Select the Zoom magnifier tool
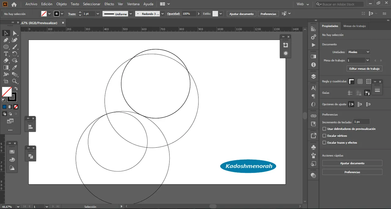 point(15,81)
